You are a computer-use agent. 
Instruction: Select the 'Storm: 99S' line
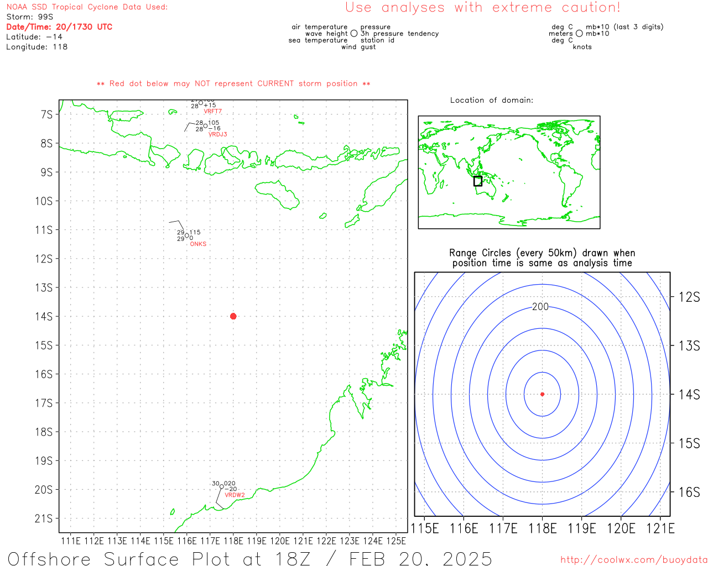30,17
